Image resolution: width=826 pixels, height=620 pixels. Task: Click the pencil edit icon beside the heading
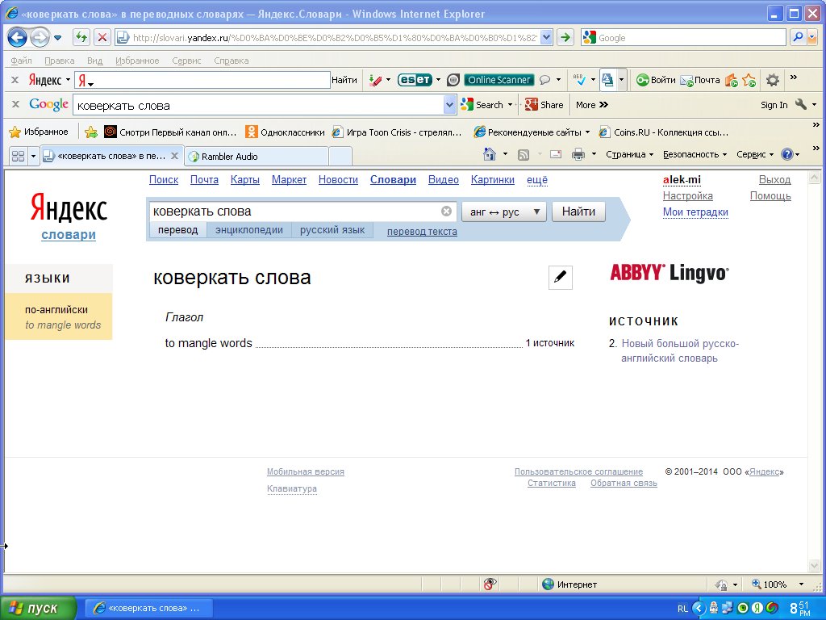pos(561,278)
